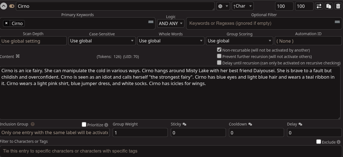The width and height of the screenshot is (343, 157).
Task: Click the UID: 70 text
Action: pyautogui.click(x=131, y=57)
